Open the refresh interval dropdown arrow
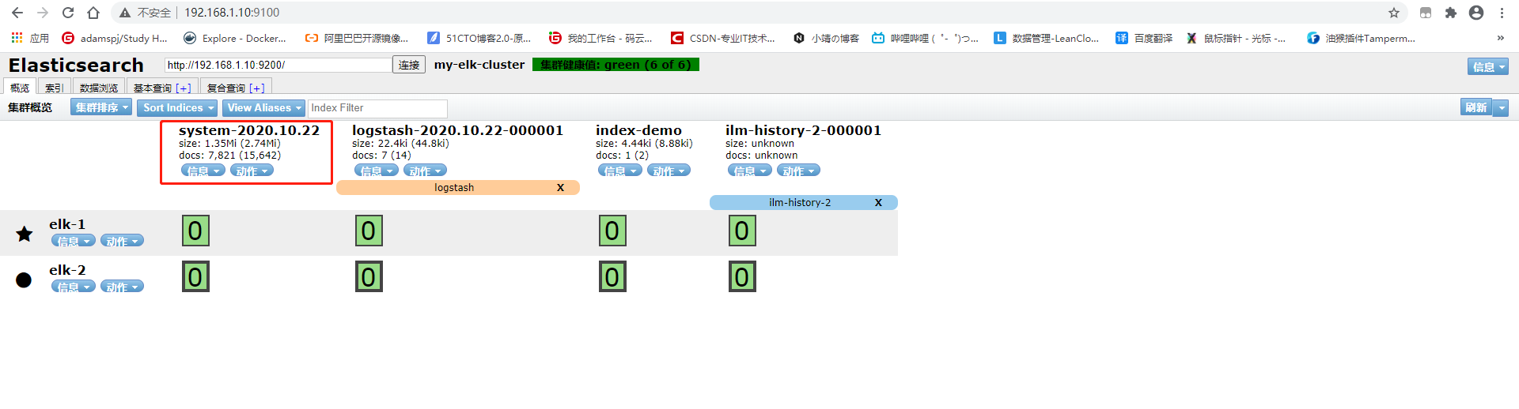 [1501, 107]
